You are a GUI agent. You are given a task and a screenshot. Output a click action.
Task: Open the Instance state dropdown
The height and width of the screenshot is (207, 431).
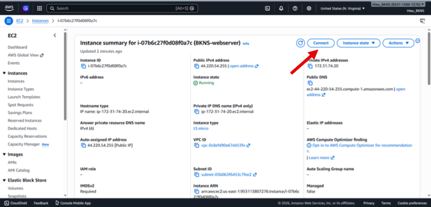(358, 43)
